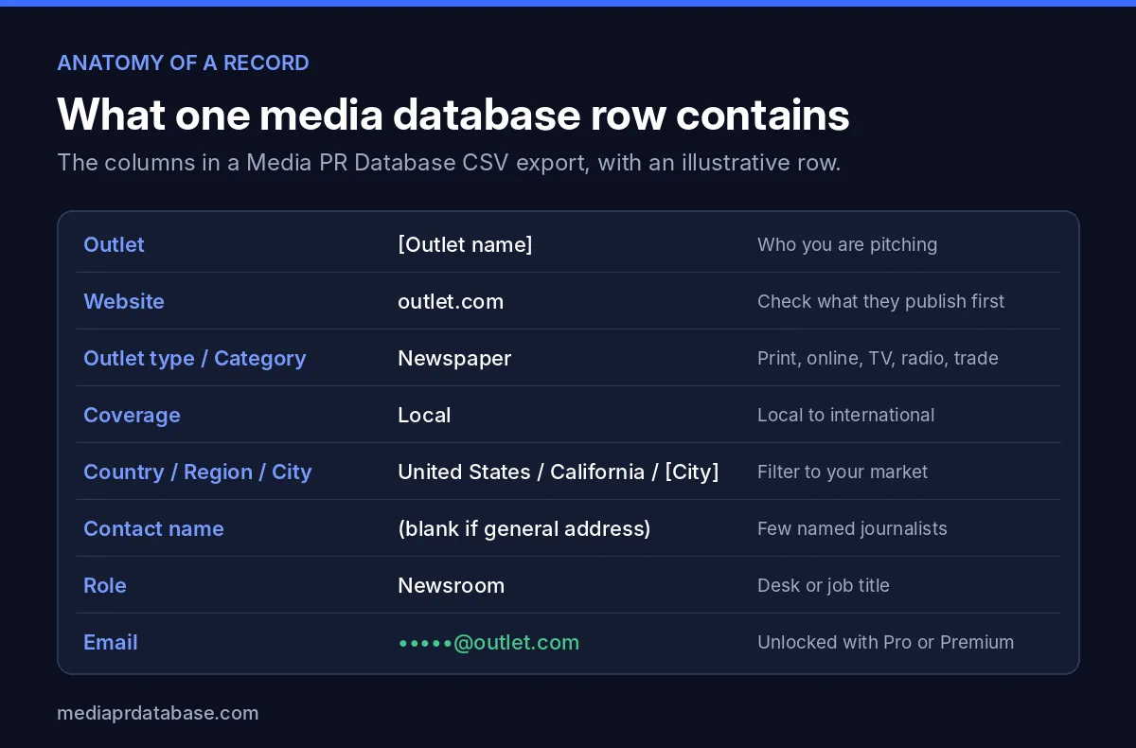Click the 'Local to international' note
This screenshot has height=748, width=1136.
[845, 415]
